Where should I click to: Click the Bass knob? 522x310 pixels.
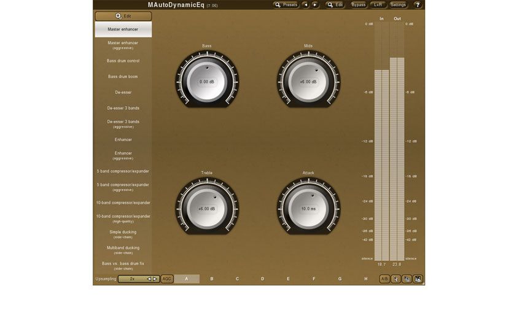[207, 80]
